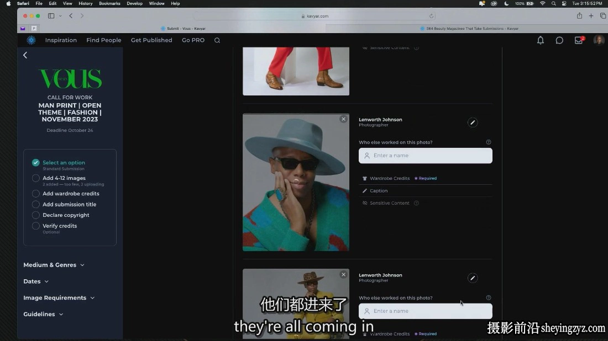Select the 'Verify credits' step
The width and height of the screenshot is (608, 341).
[x=60, y=226]
